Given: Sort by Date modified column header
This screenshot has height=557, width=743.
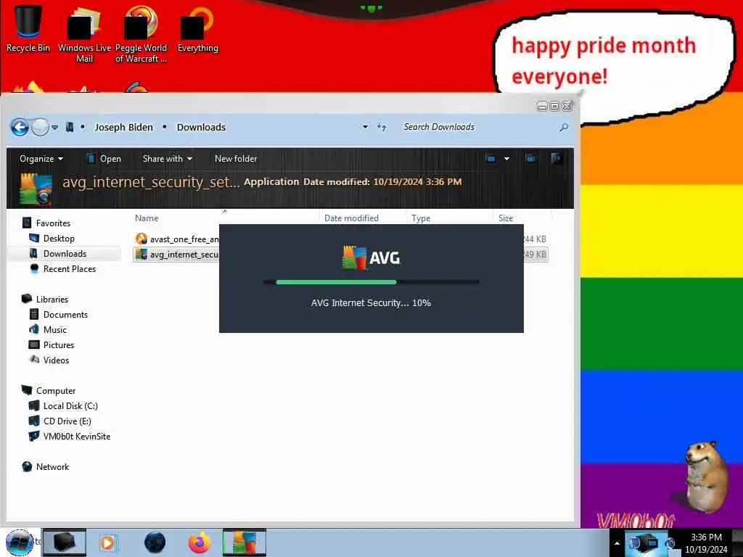Looking at the screenshot, I should coord(351,218).
